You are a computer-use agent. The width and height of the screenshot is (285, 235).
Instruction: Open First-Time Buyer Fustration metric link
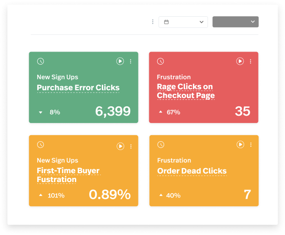68,175
